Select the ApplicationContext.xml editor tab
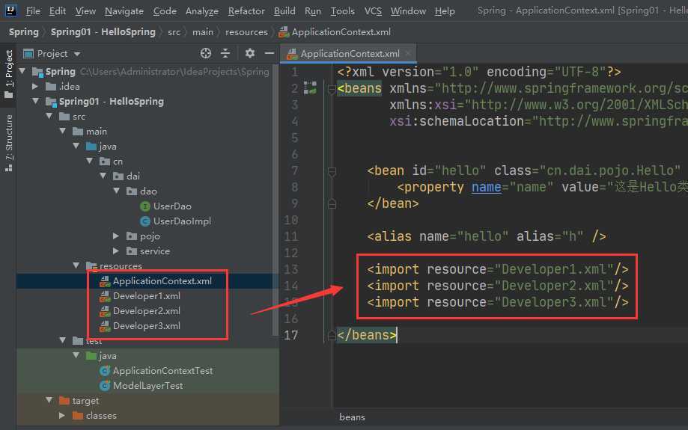 tap(349, 54)
